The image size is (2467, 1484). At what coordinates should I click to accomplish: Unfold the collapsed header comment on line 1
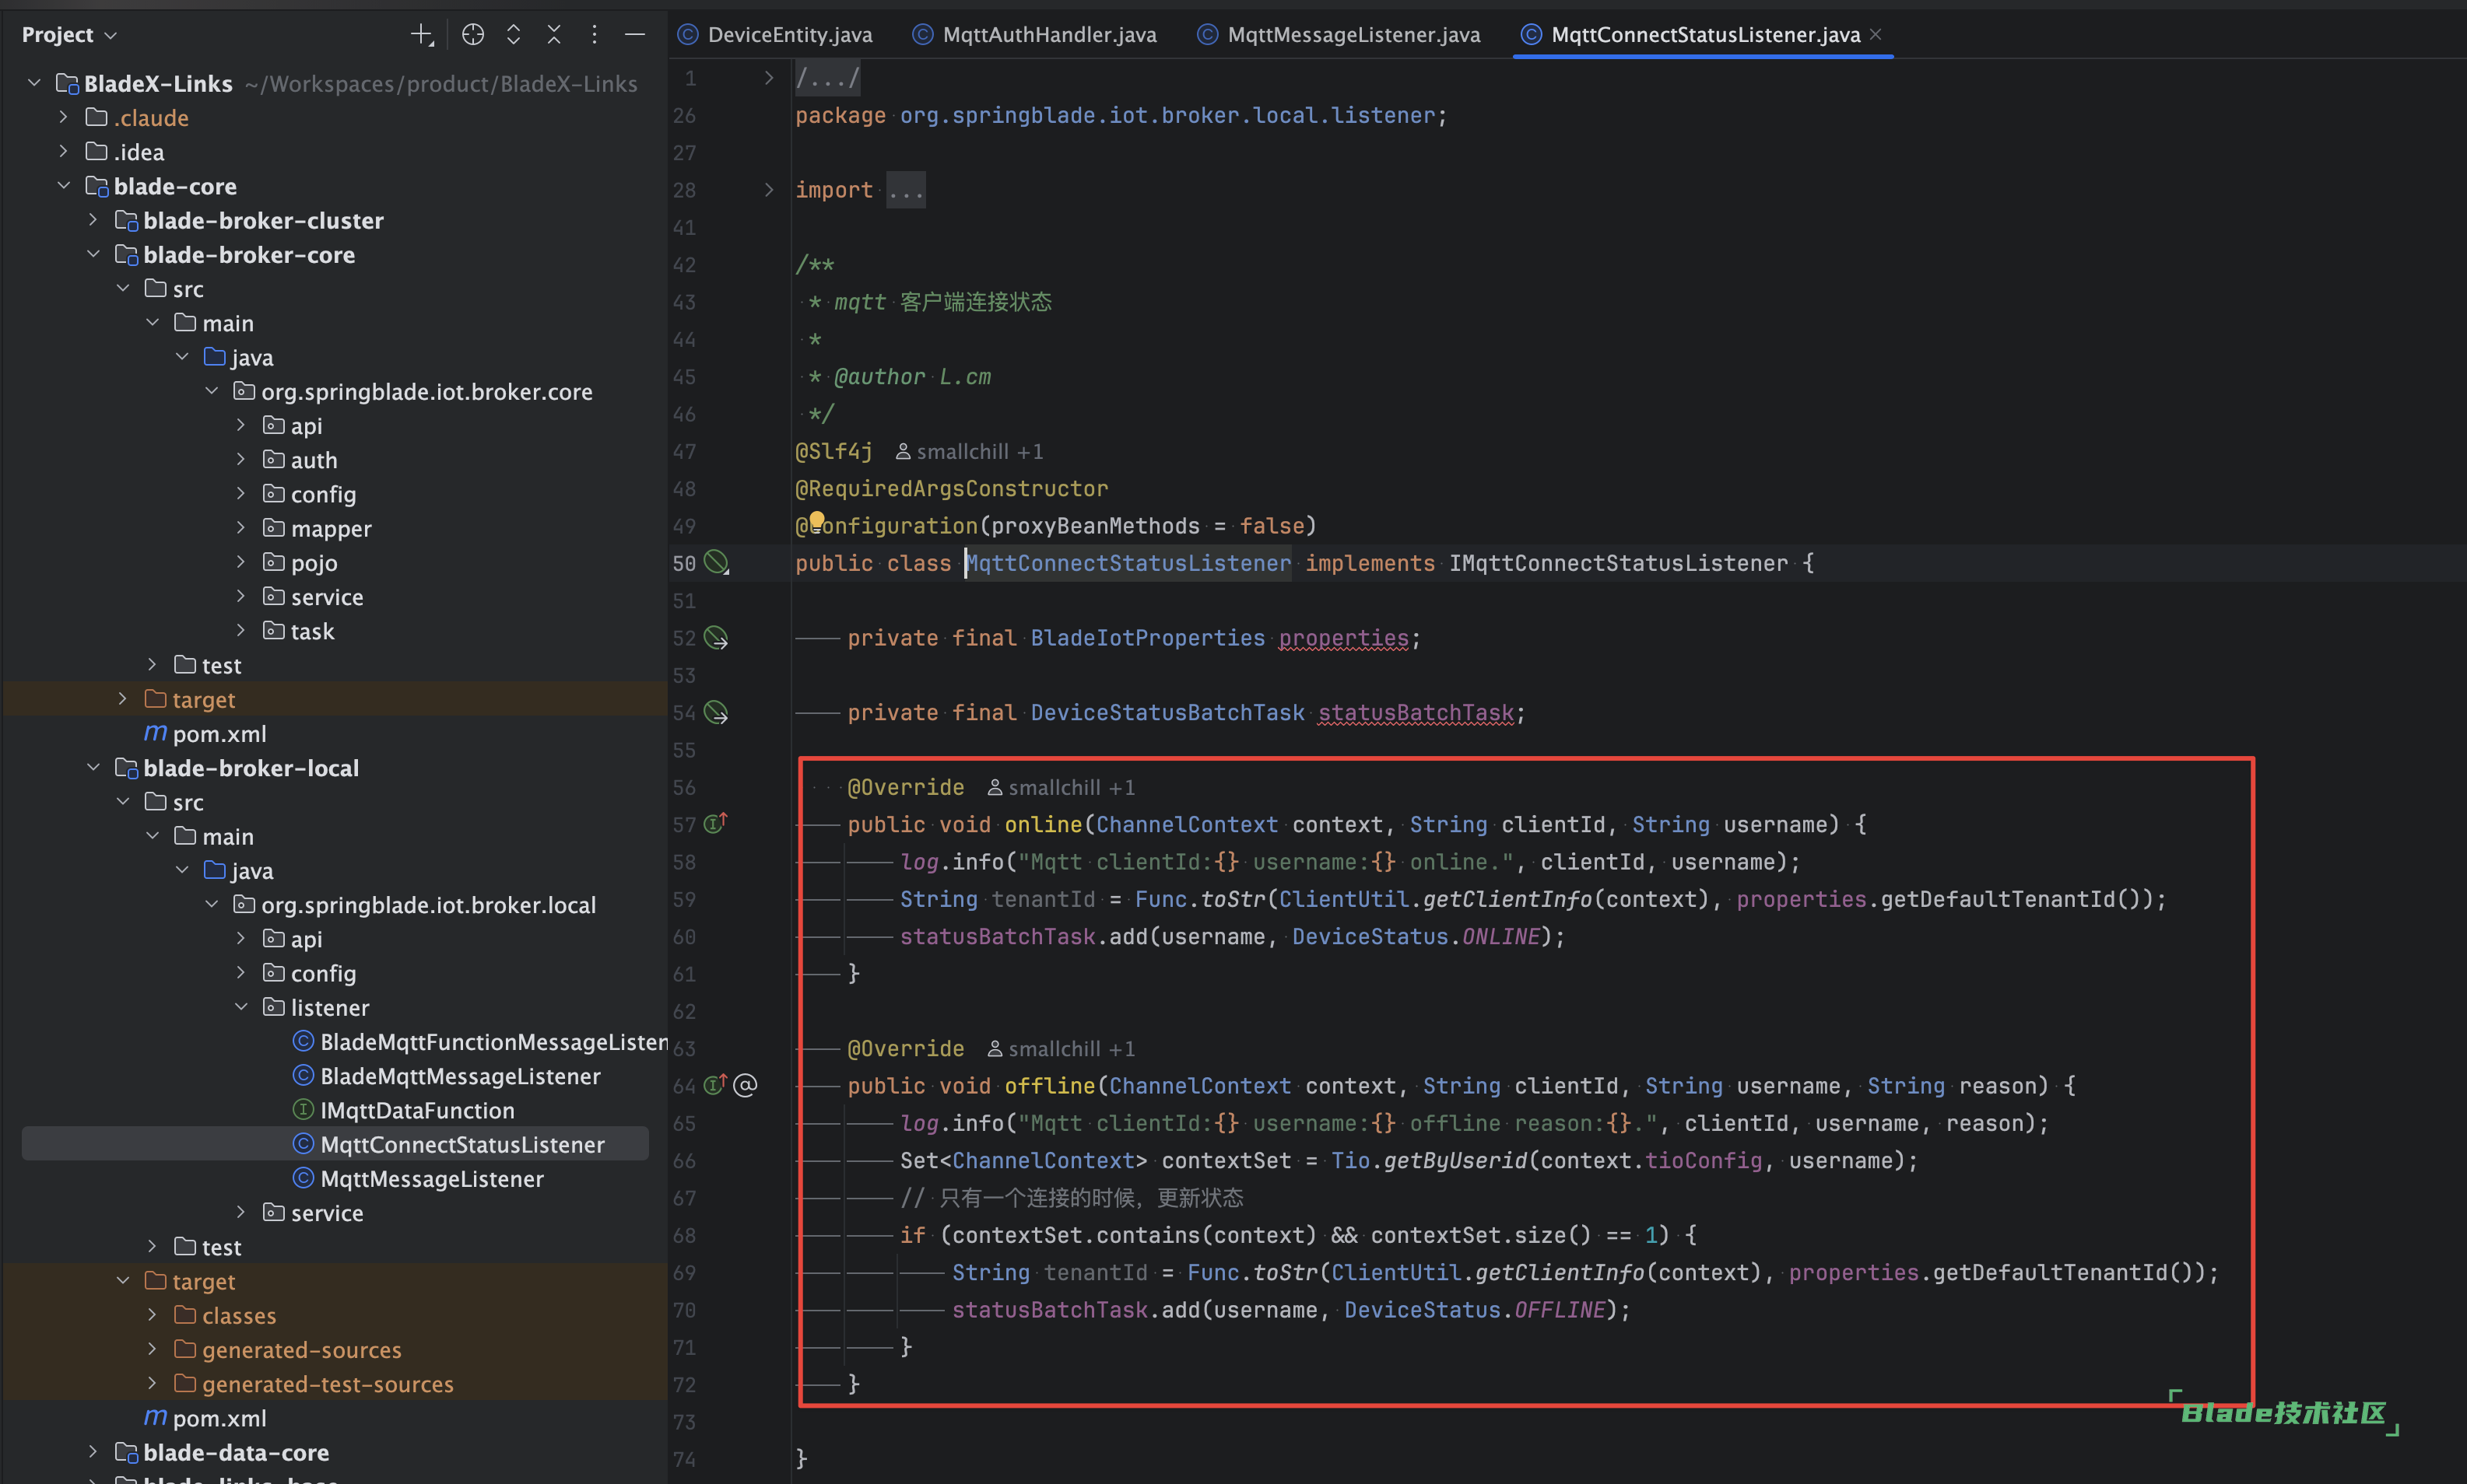pyautogui.click(x=768, y=78)
